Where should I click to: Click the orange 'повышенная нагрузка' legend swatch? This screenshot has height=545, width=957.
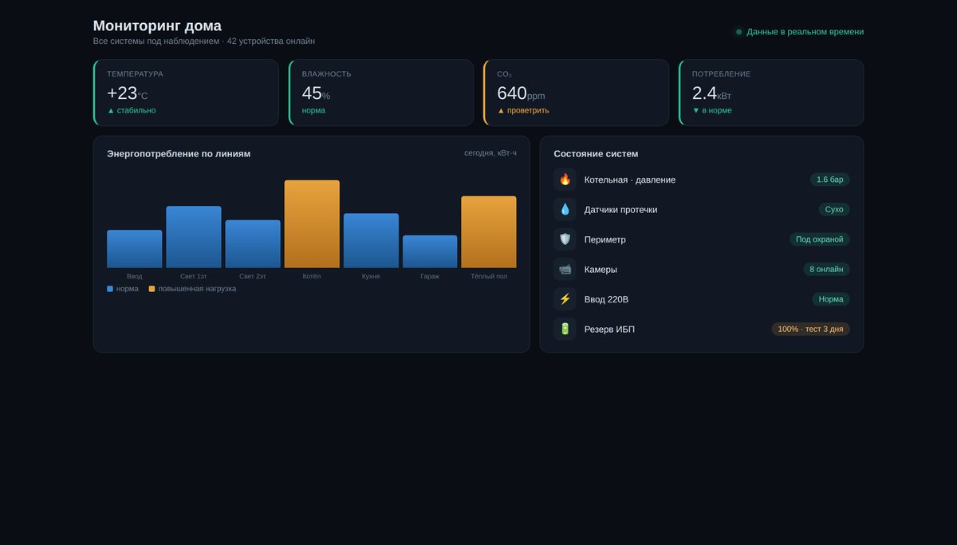(x=152, y=289)
